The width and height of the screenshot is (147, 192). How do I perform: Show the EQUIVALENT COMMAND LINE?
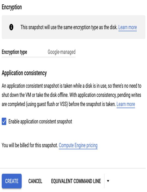click(x=76, y=181)
